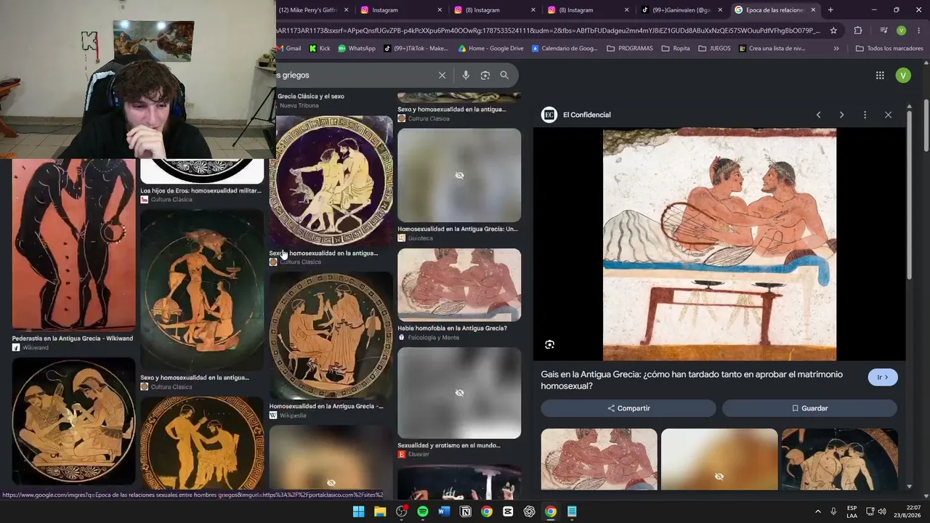Click the Ir button in the preview

coord(883,378)
